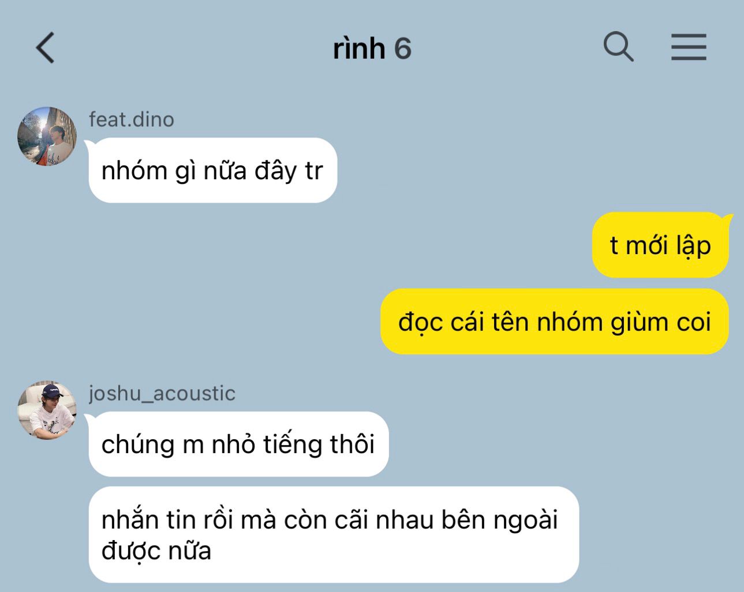This screenshot has width=744, height=592.
Task: View joshu_acoustic's profile picture
Action: (47, 410)
